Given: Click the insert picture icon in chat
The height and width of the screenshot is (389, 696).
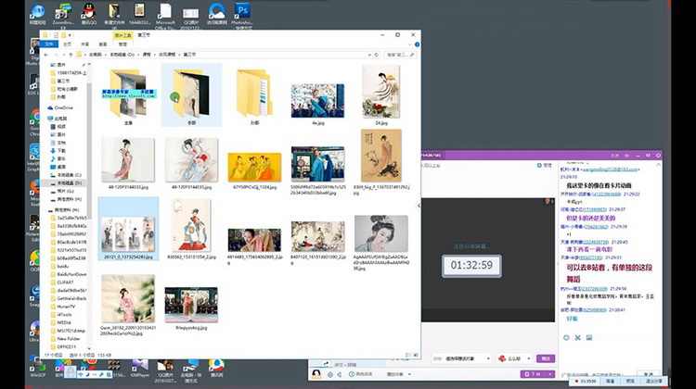Looking at the screenshot, I should 589,338.
